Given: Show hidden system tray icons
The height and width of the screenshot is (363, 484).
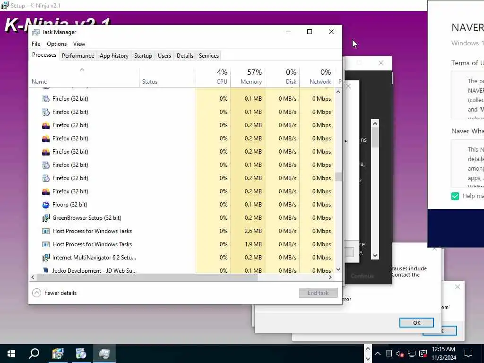Looking at the screenshot, I should 378,354.
